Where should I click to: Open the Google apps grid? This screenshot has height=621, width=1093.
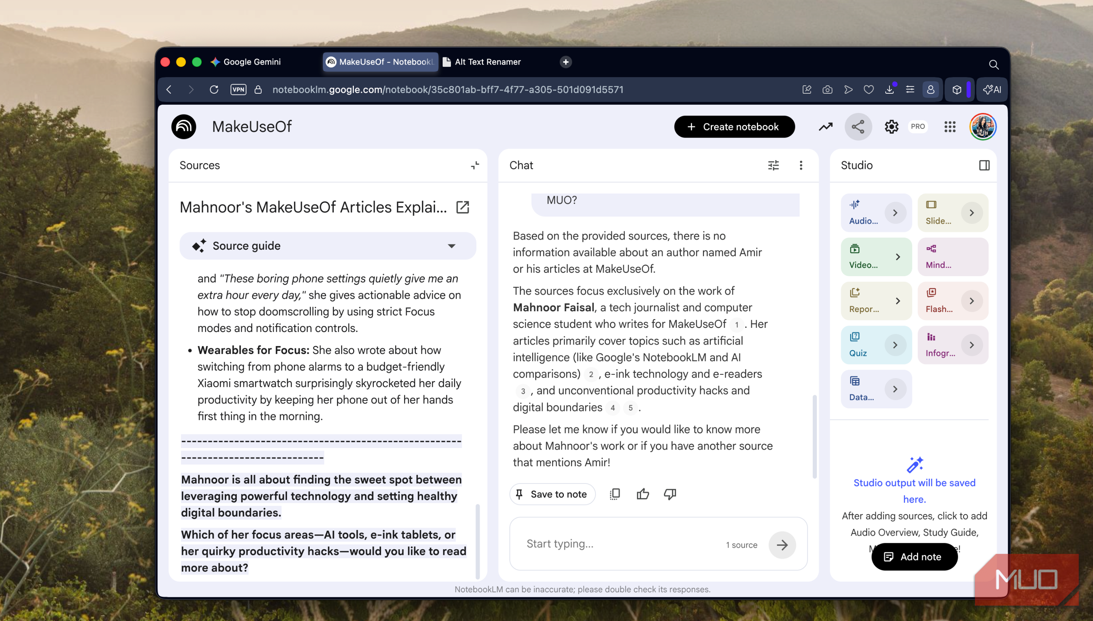pyautogui.click(x=950, y=127)
